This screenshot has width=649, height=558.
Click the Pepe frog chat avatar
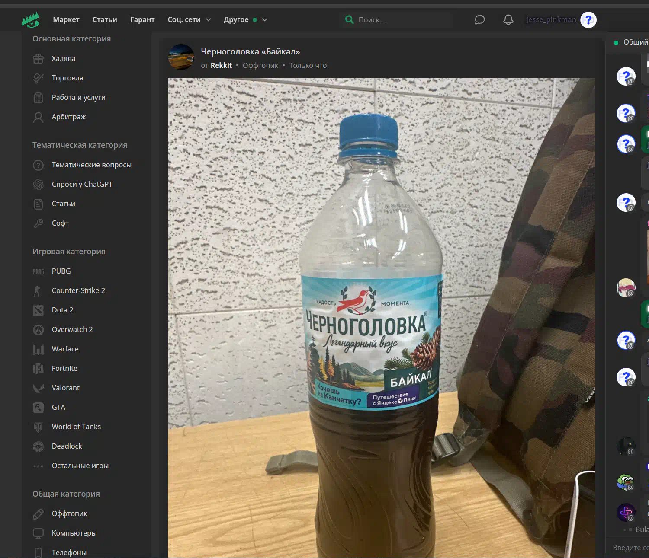point(626,482)
